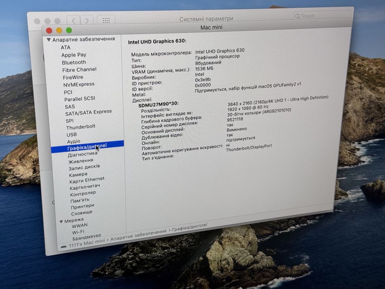This screenshot has height=289, width=385.
Task: Select WWAN under Мережа
Action: (80, 225)
